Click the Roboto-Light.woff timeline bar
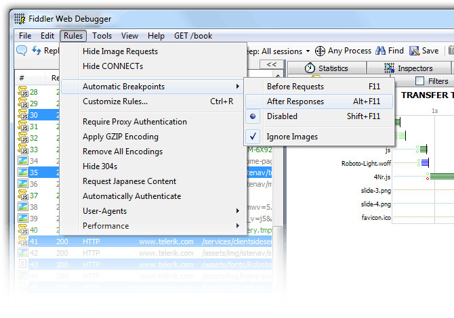 coord(424,162)
